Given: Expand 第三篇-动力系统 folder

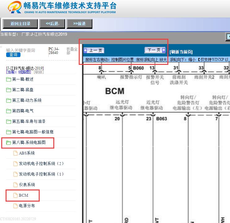Looking at the screenshot, I should point(27,100).
